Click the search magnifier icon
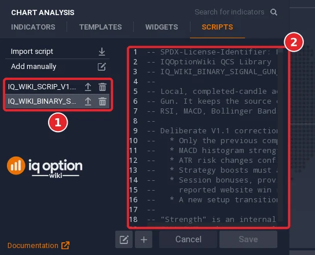 pos(274,12)
